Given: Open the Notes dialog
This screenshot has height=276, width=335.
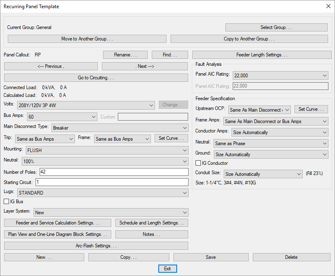Looking at the screenshot, I should click(x=152, y=234).
